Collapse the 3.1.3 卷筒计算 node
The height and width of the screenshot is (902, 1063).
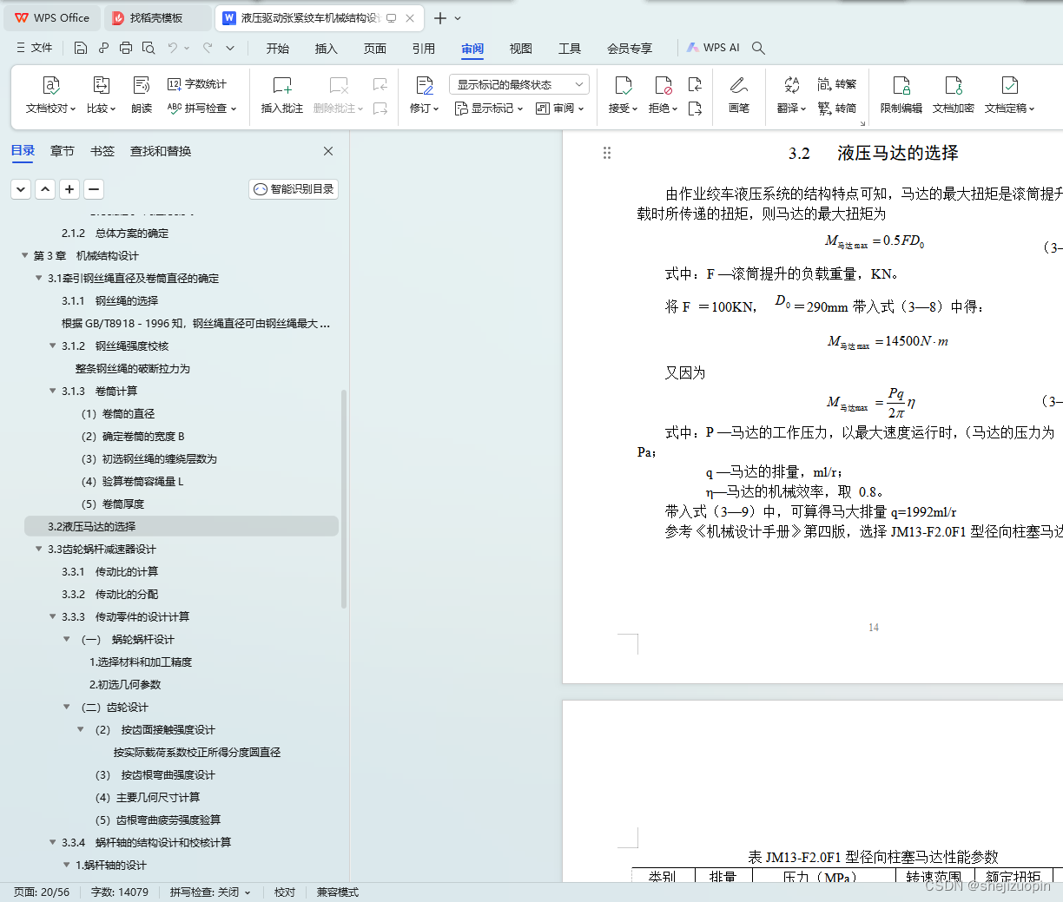[52, 391]
